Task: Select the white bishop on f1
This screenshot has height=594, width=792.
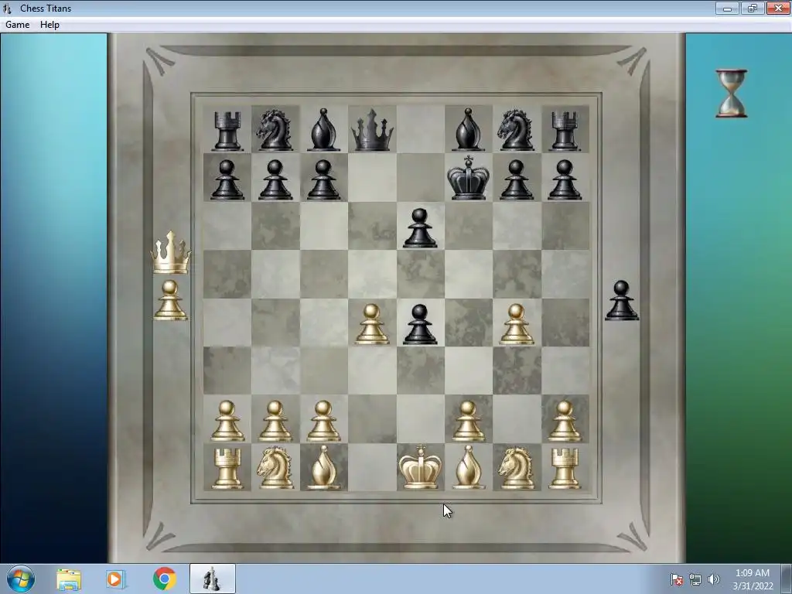Action: pyautogui.click(x=468, y=468)
